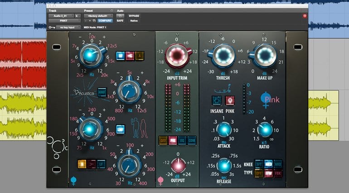Click the pink OUTPUT knob

178,166
